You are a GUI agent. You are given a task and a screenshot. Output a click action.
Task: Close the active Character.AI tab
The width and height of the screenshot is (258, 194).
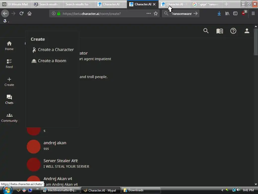(154, 4)
